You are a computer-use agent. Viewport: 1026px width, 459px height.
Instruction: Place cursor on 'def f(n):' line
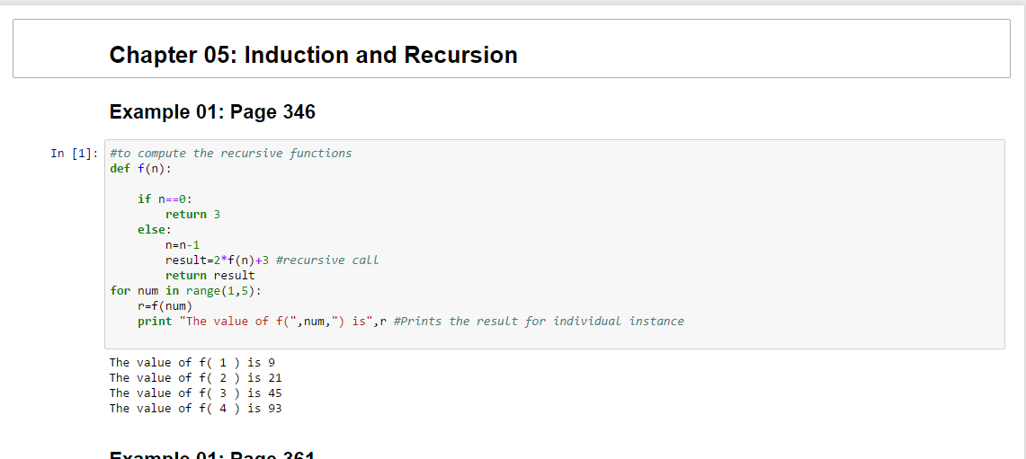pos(140,169)
